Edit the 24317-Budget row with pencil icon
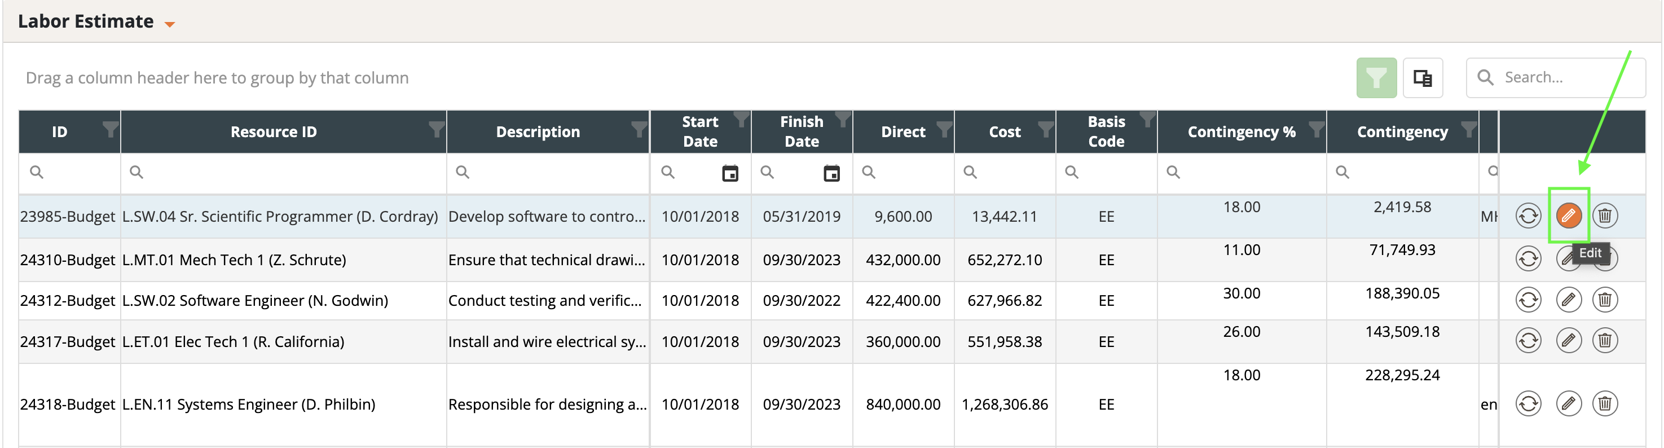Image resolution: width=1664 pixels, height=448 pixels. (1568, 340)
